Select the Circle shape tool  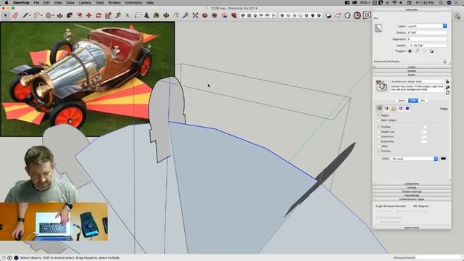pyautogui.click(x=49, y=15)
